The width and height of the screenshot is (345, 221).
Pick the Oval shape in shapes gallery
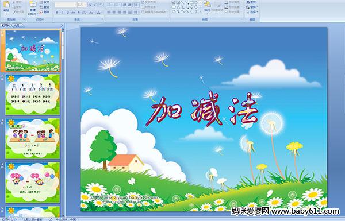click(x=195, y=3)
